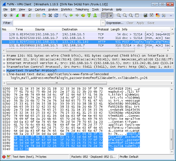Sort packets by the Destination column header
The width and height of the screenshot is (176, 161).
(70, 29)
